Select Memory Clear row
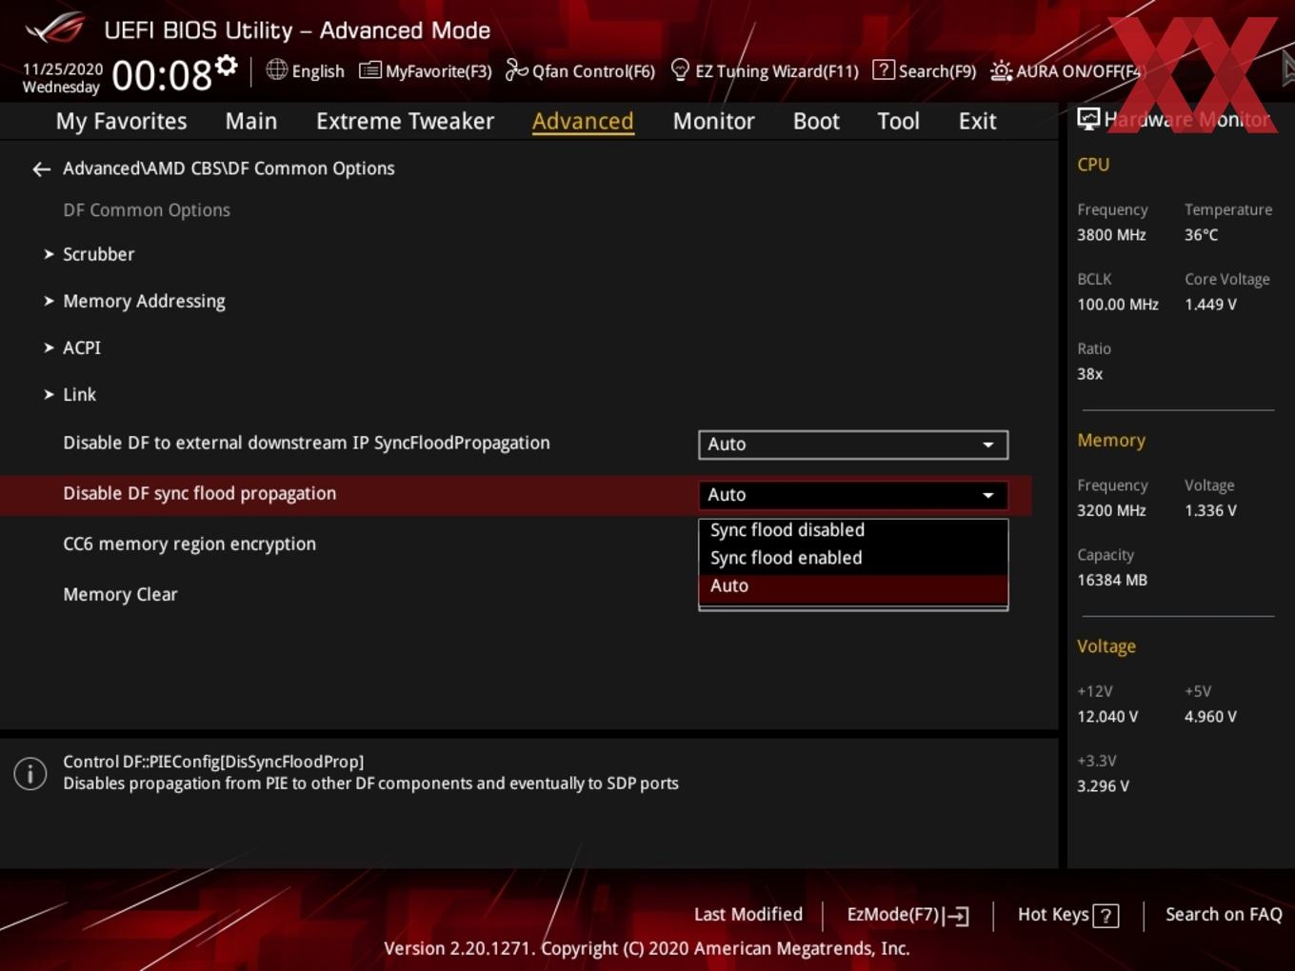The width and height of the screenshot is (1295, 971). pos(515,595)
